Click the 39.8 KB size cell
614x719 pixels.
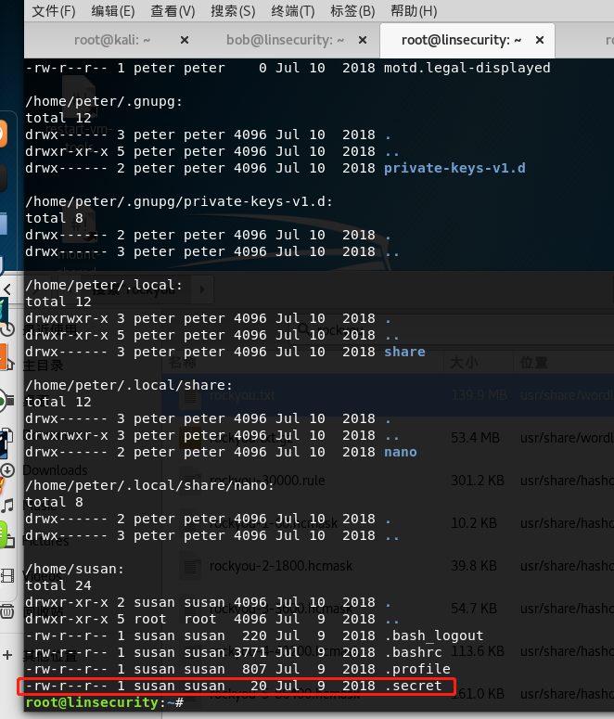click(x=474, y=566)
